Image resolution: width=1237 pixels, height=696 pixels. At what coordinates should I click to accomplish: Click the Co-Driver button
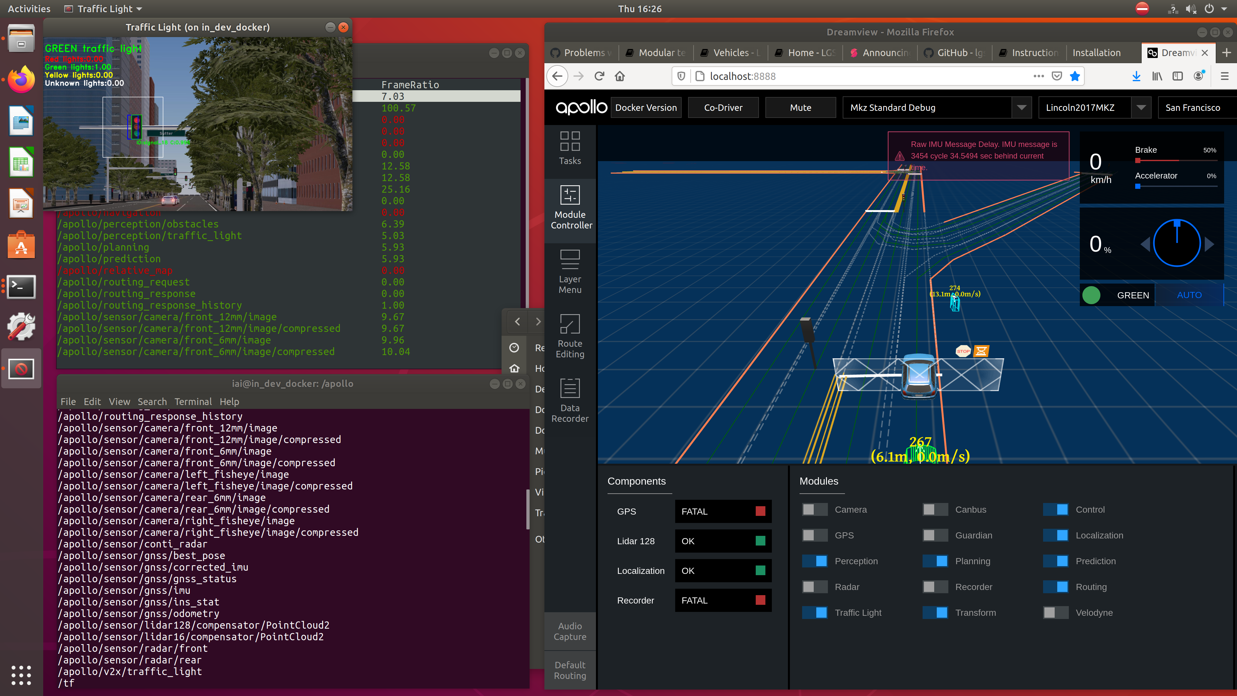tap(723, 108)
